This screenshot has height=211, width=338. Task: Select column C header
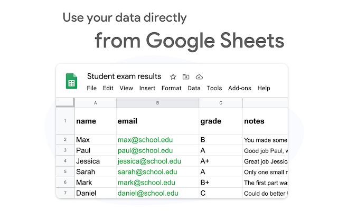(x=221, y=103)
